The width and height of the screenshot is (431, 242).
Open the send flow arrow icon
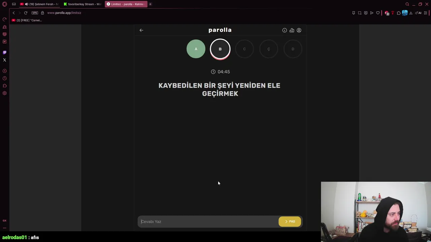click(372, 13)
